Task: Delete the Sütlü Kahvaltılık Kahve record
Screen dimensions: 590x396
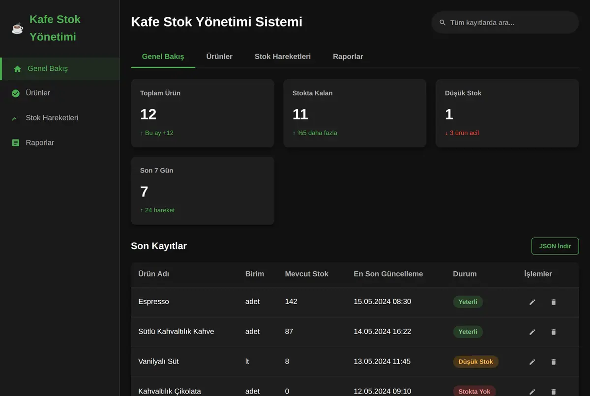Action: (x=554, y=332)
